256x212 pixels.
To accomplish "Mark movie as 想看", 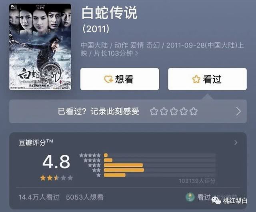I will (x=120, y=79).
